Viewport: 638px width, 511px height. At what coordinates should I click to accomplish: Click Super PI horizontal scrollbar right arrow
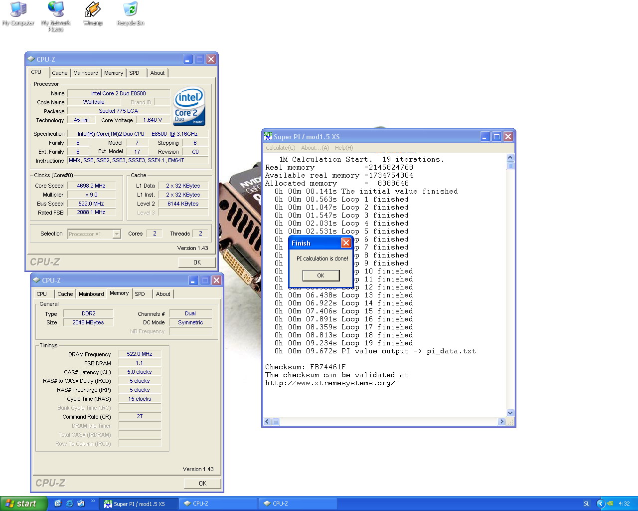(x=501, y=422)
